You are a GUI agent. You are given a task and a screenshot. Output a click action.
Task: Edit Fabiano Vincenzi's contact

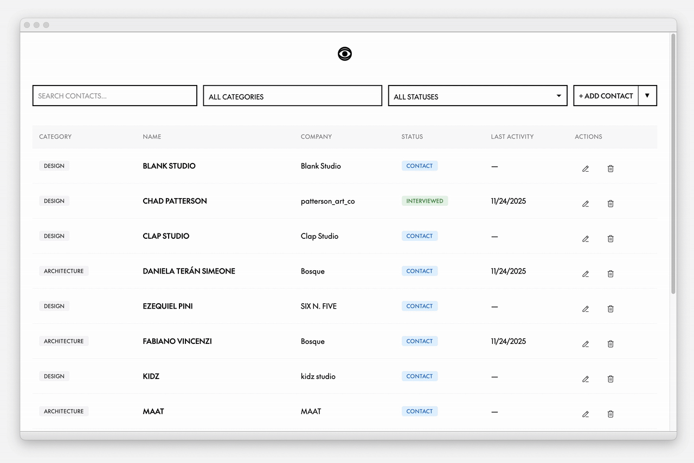[x=585, y=344]
